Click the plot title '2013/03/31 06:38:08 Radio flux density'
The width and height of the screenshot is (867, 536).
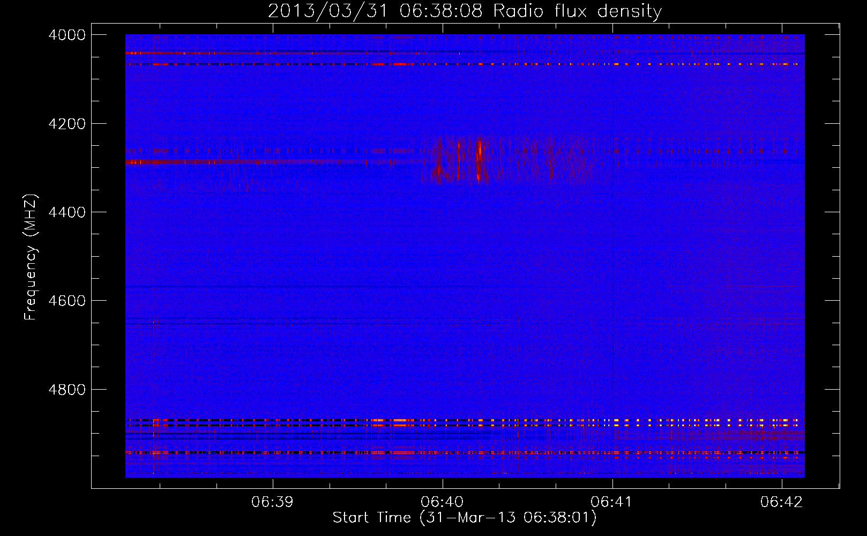click(465, 11)
